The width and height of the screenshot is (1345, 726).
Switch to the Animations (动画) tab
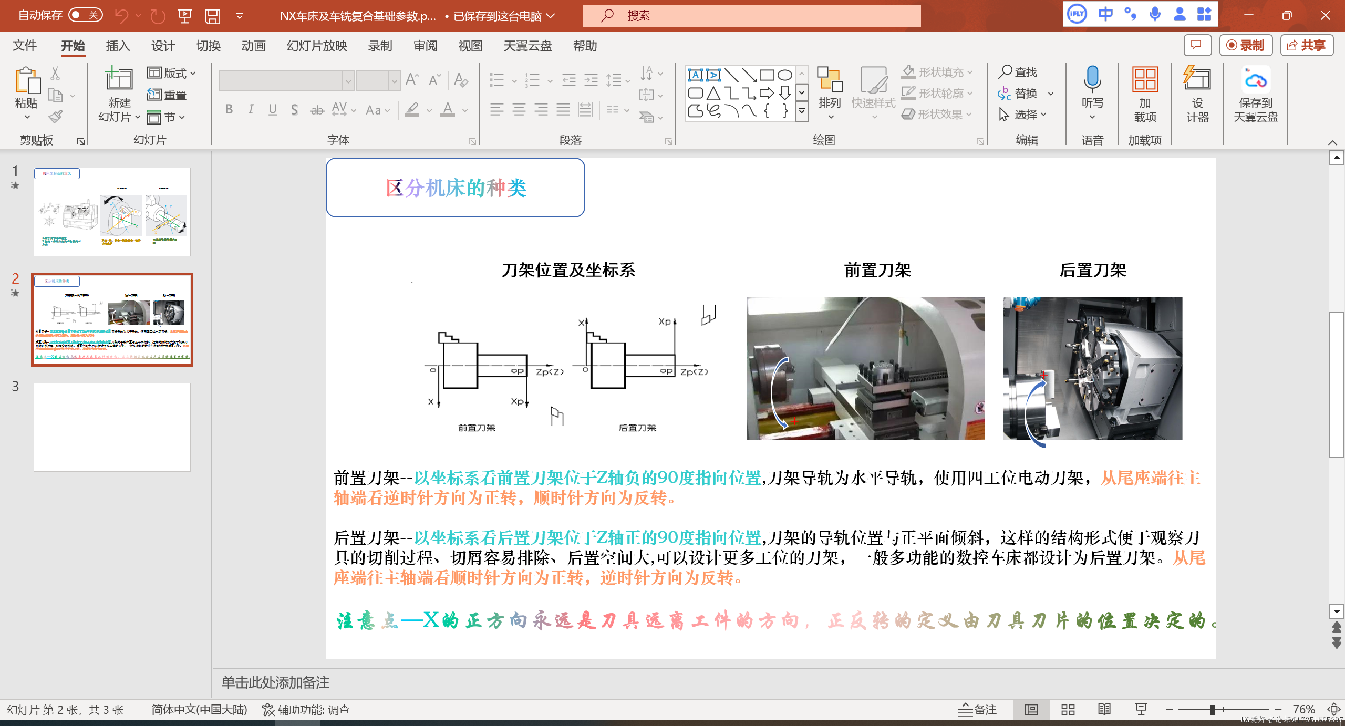point(254,46)
